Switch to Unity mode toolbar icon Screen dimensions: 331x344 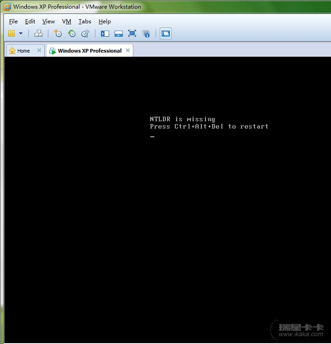pos(146,33)
